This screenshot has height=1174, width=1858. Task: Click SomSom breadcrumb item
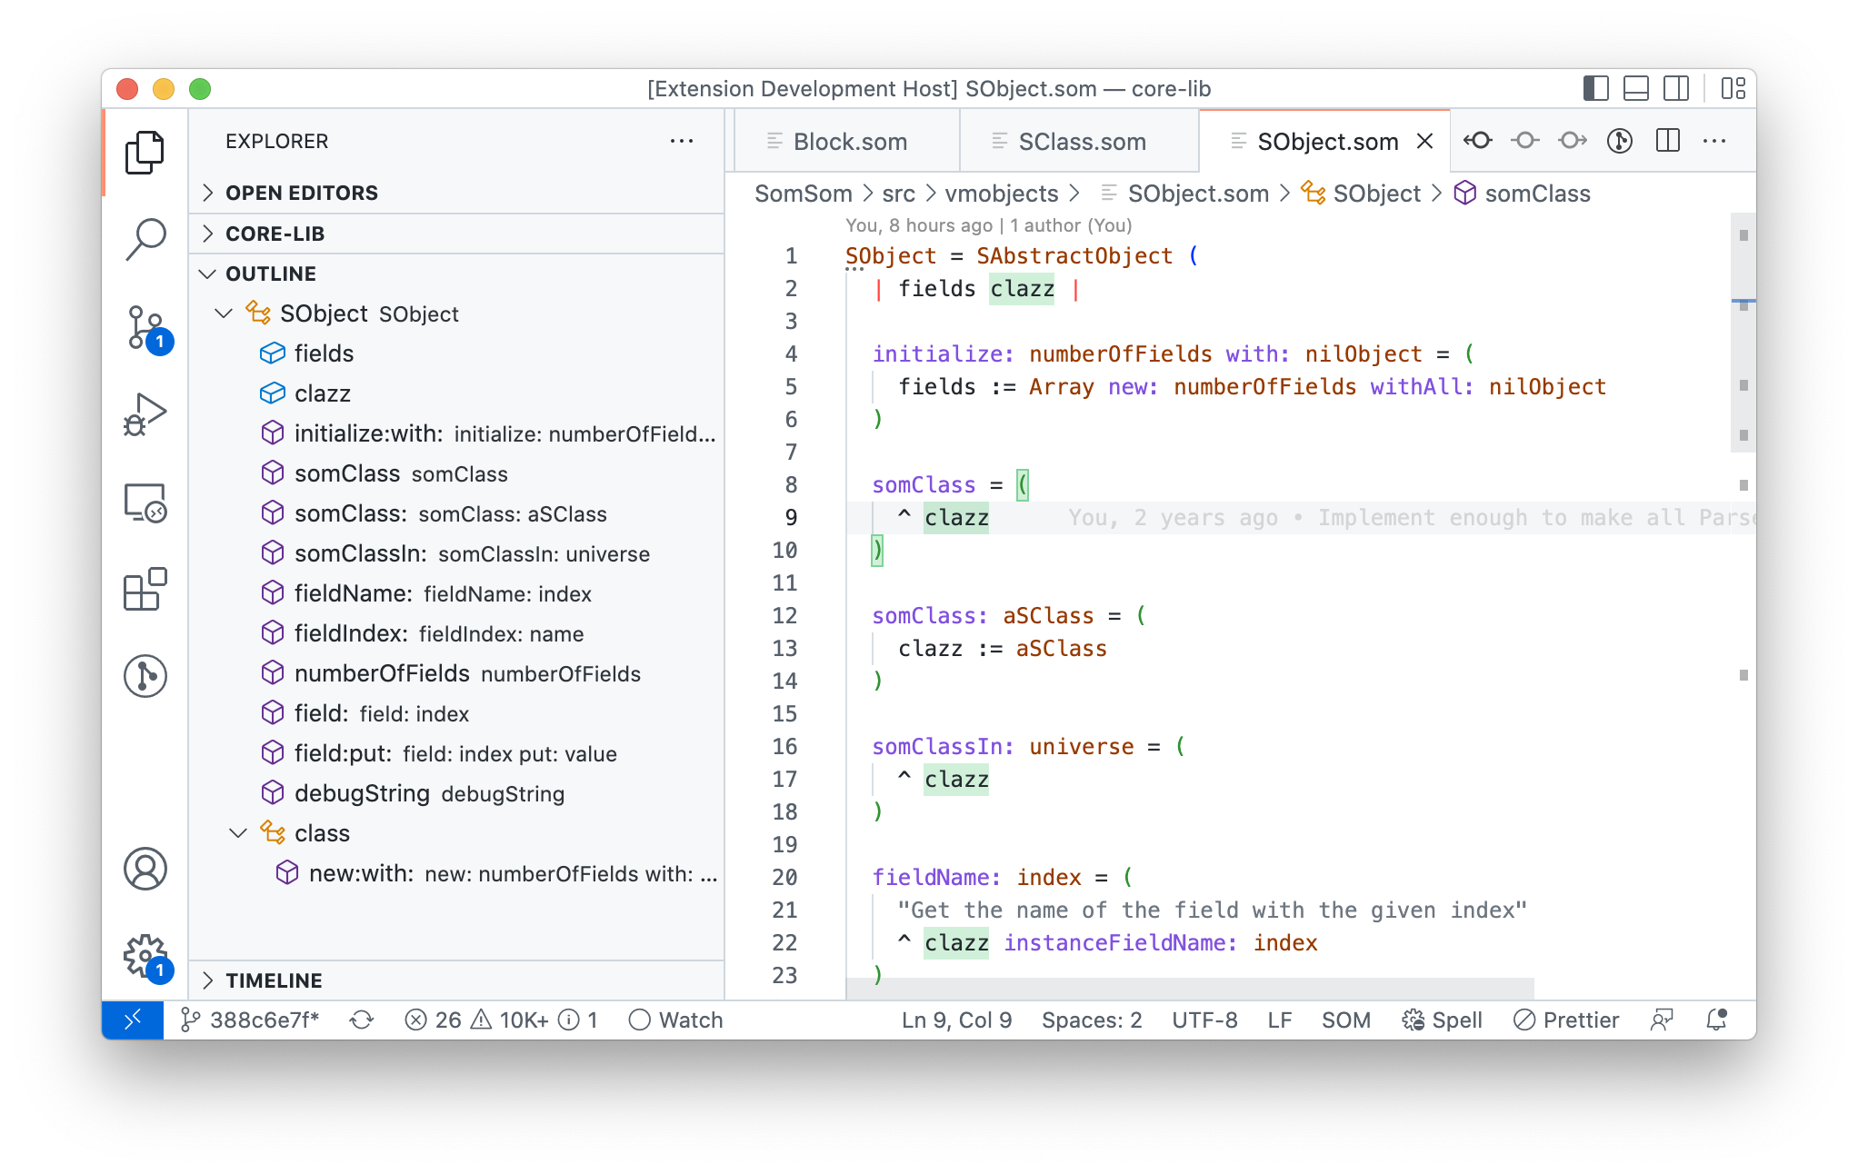804,194
